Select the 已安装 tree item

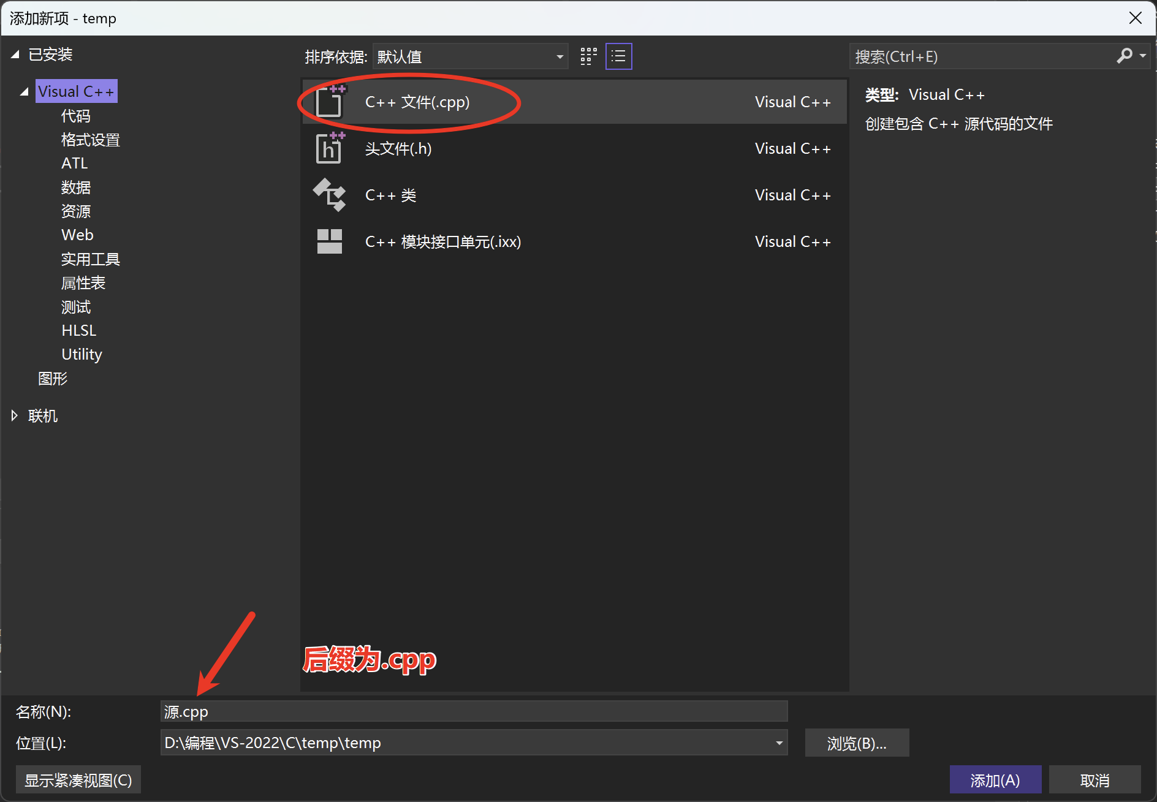tap(50, 55)
